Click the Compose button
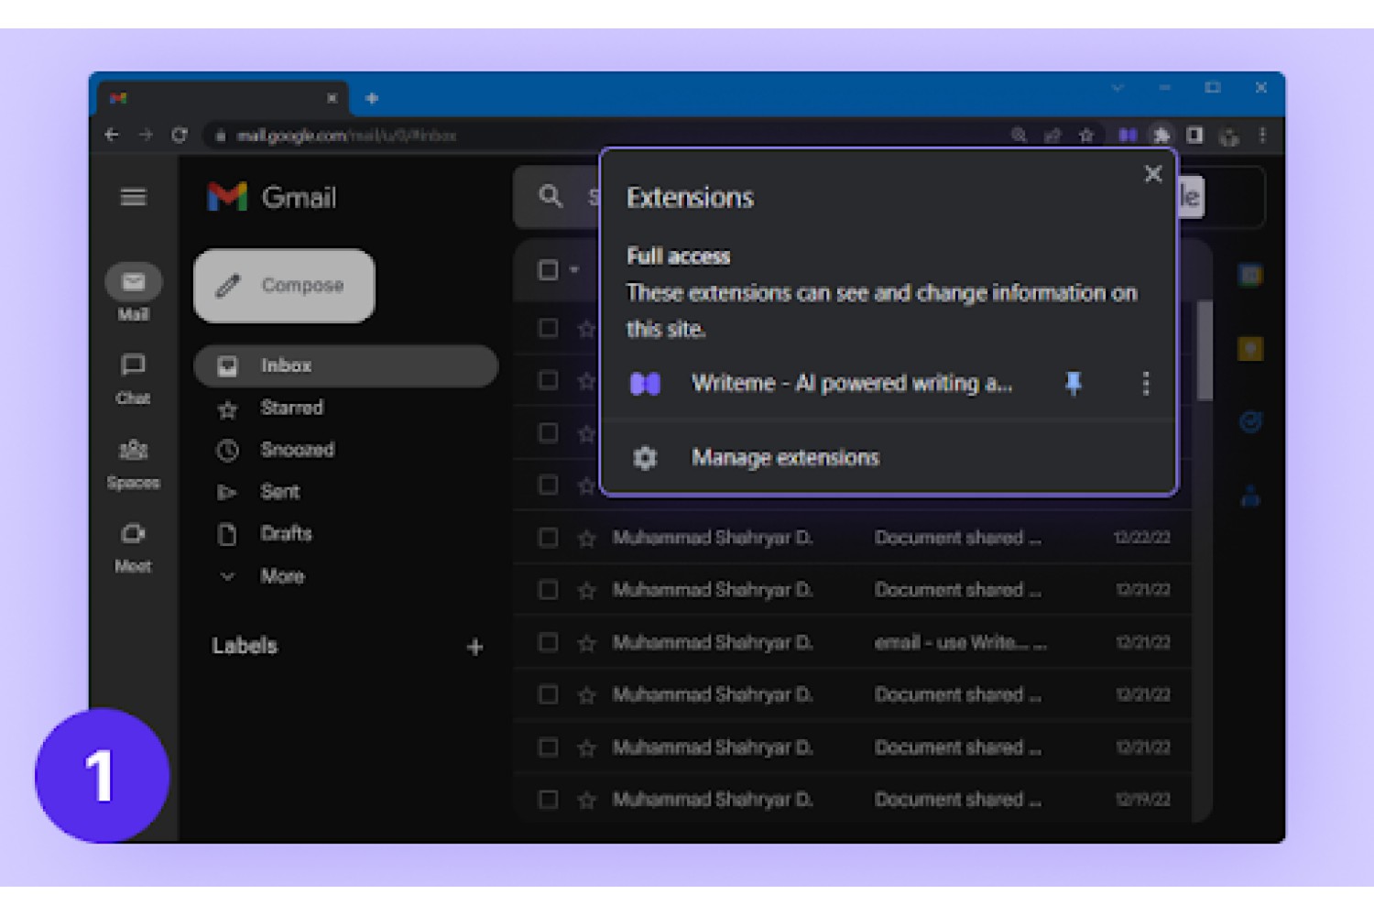The width and height of the screenshot is (1374, 916). point(284,286)
